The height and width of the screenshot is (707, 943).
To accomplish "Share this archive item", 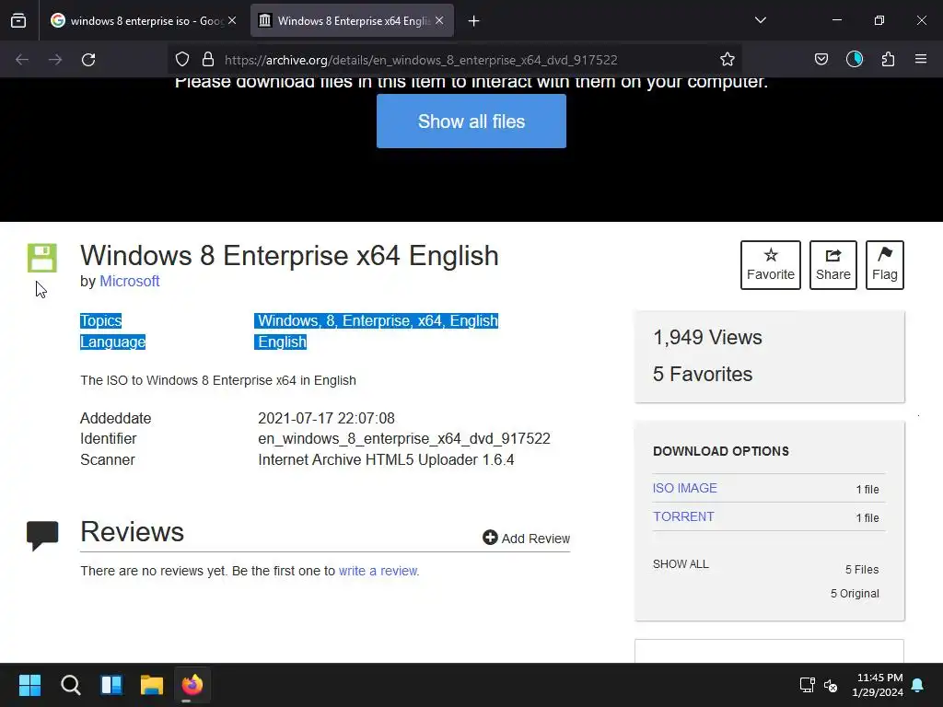I will pos(832,265).
